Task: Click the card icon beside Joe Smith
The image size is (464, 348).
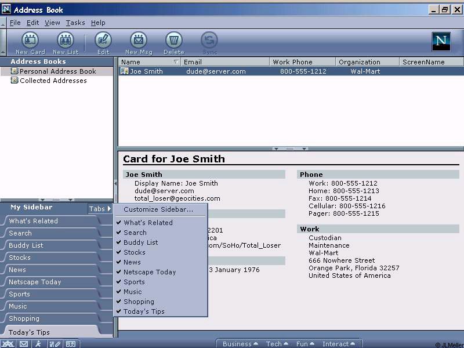Action: click(x=124, y=71)
